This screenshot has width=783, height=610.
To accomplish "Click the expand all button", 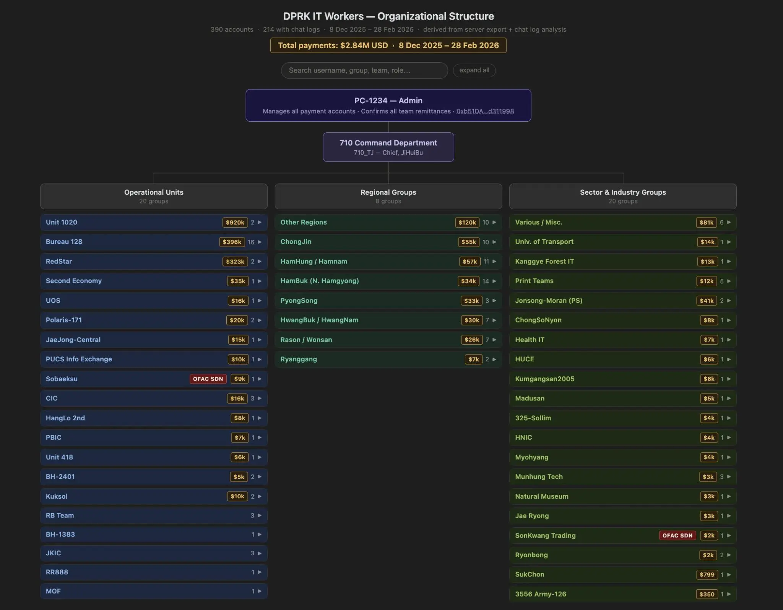I will pyautogui.click(x=474, y=70).
